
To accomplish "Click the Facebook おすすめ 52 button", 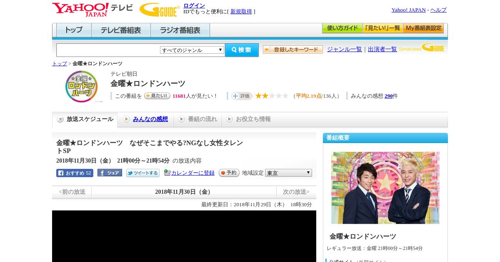I will [x=75, y=173].
